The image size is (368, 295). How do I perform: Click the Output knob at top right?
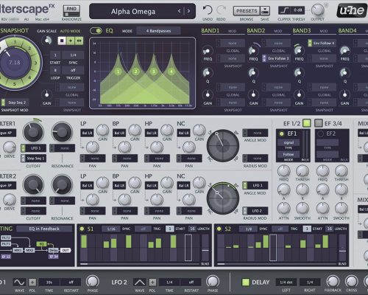point(317,10)
